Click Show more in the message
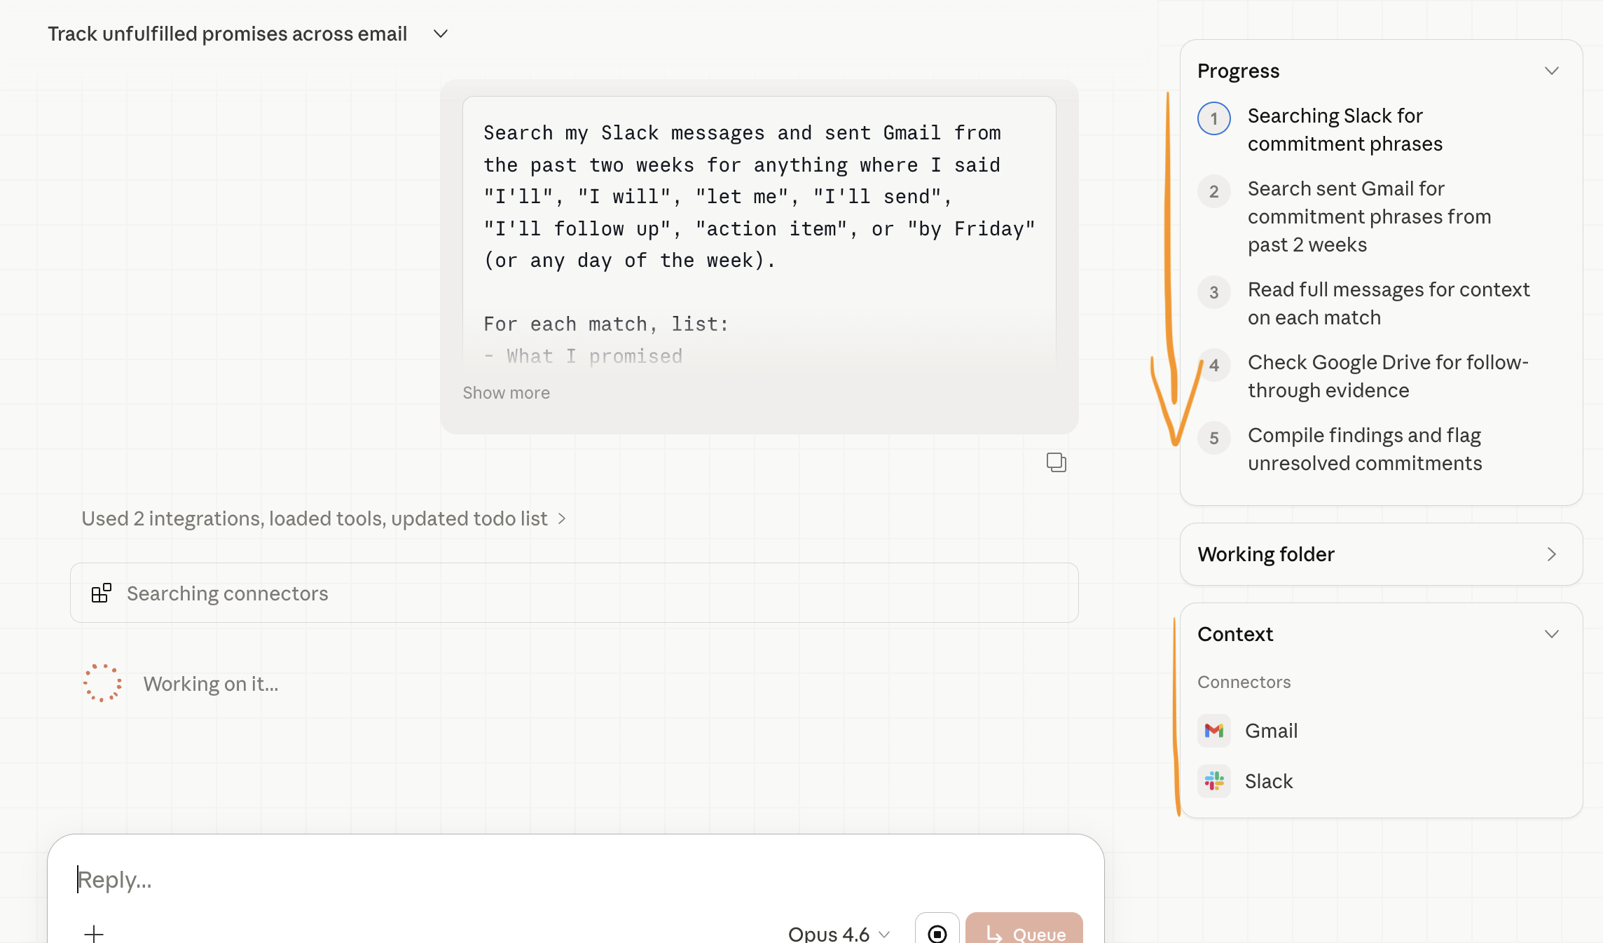This screenshot has height=943, width=1603. (x=506, y=393)
